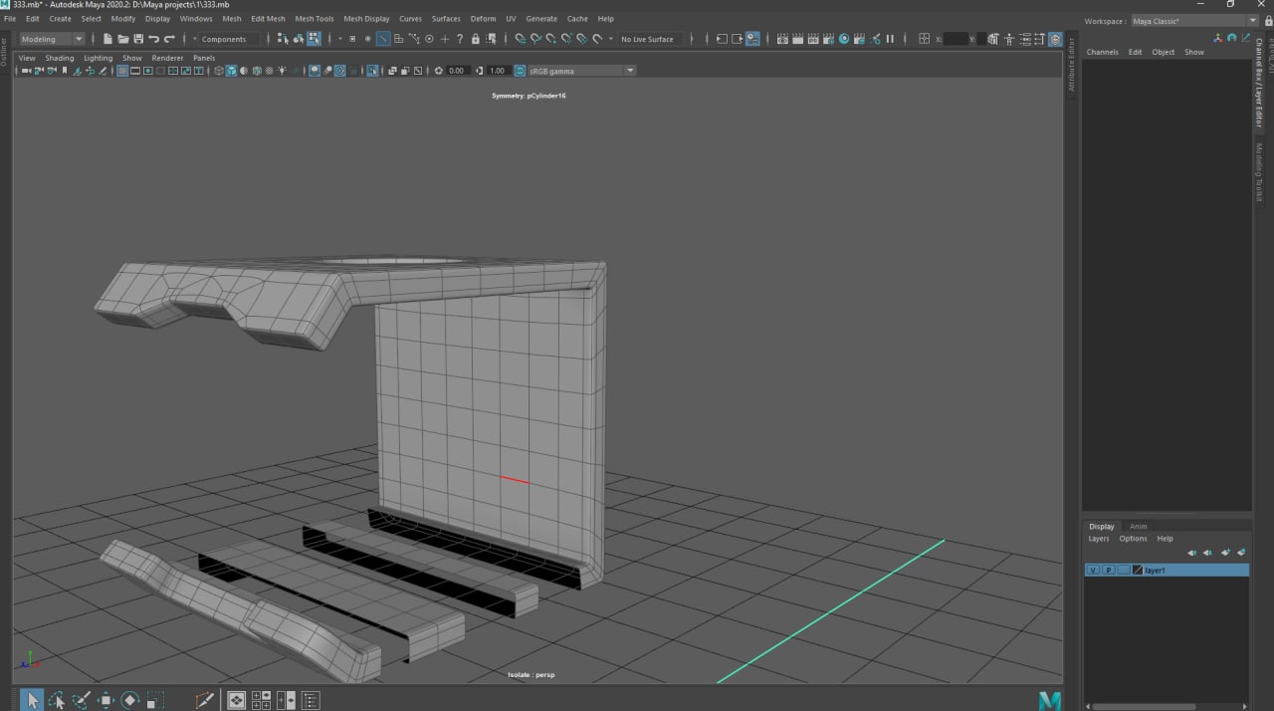
Task: Click the gamma value field showing 1.00
Action: [500, 71]
